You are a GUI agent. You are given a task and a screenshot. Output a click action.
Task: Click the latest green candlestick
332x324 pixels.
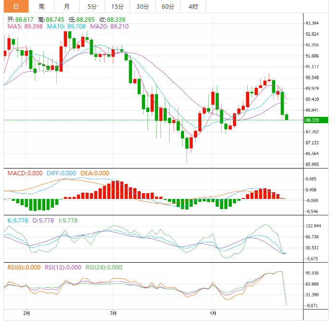coord(287,117)
